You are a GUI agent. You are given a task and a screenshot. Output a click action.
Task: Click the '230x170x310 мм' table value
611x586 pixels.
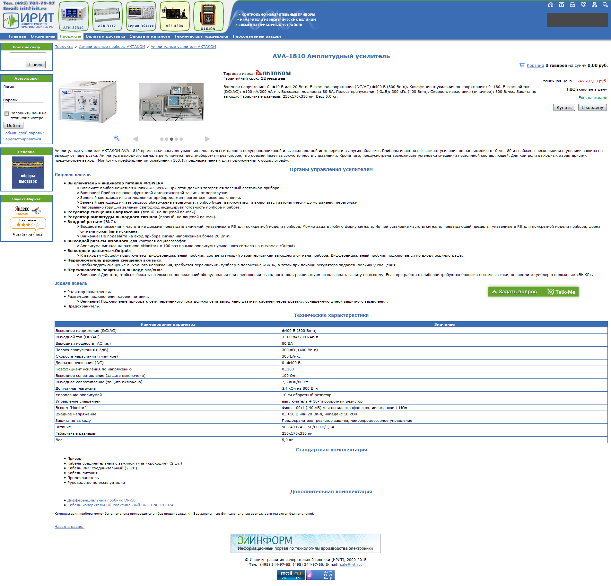tap(297, 433)
